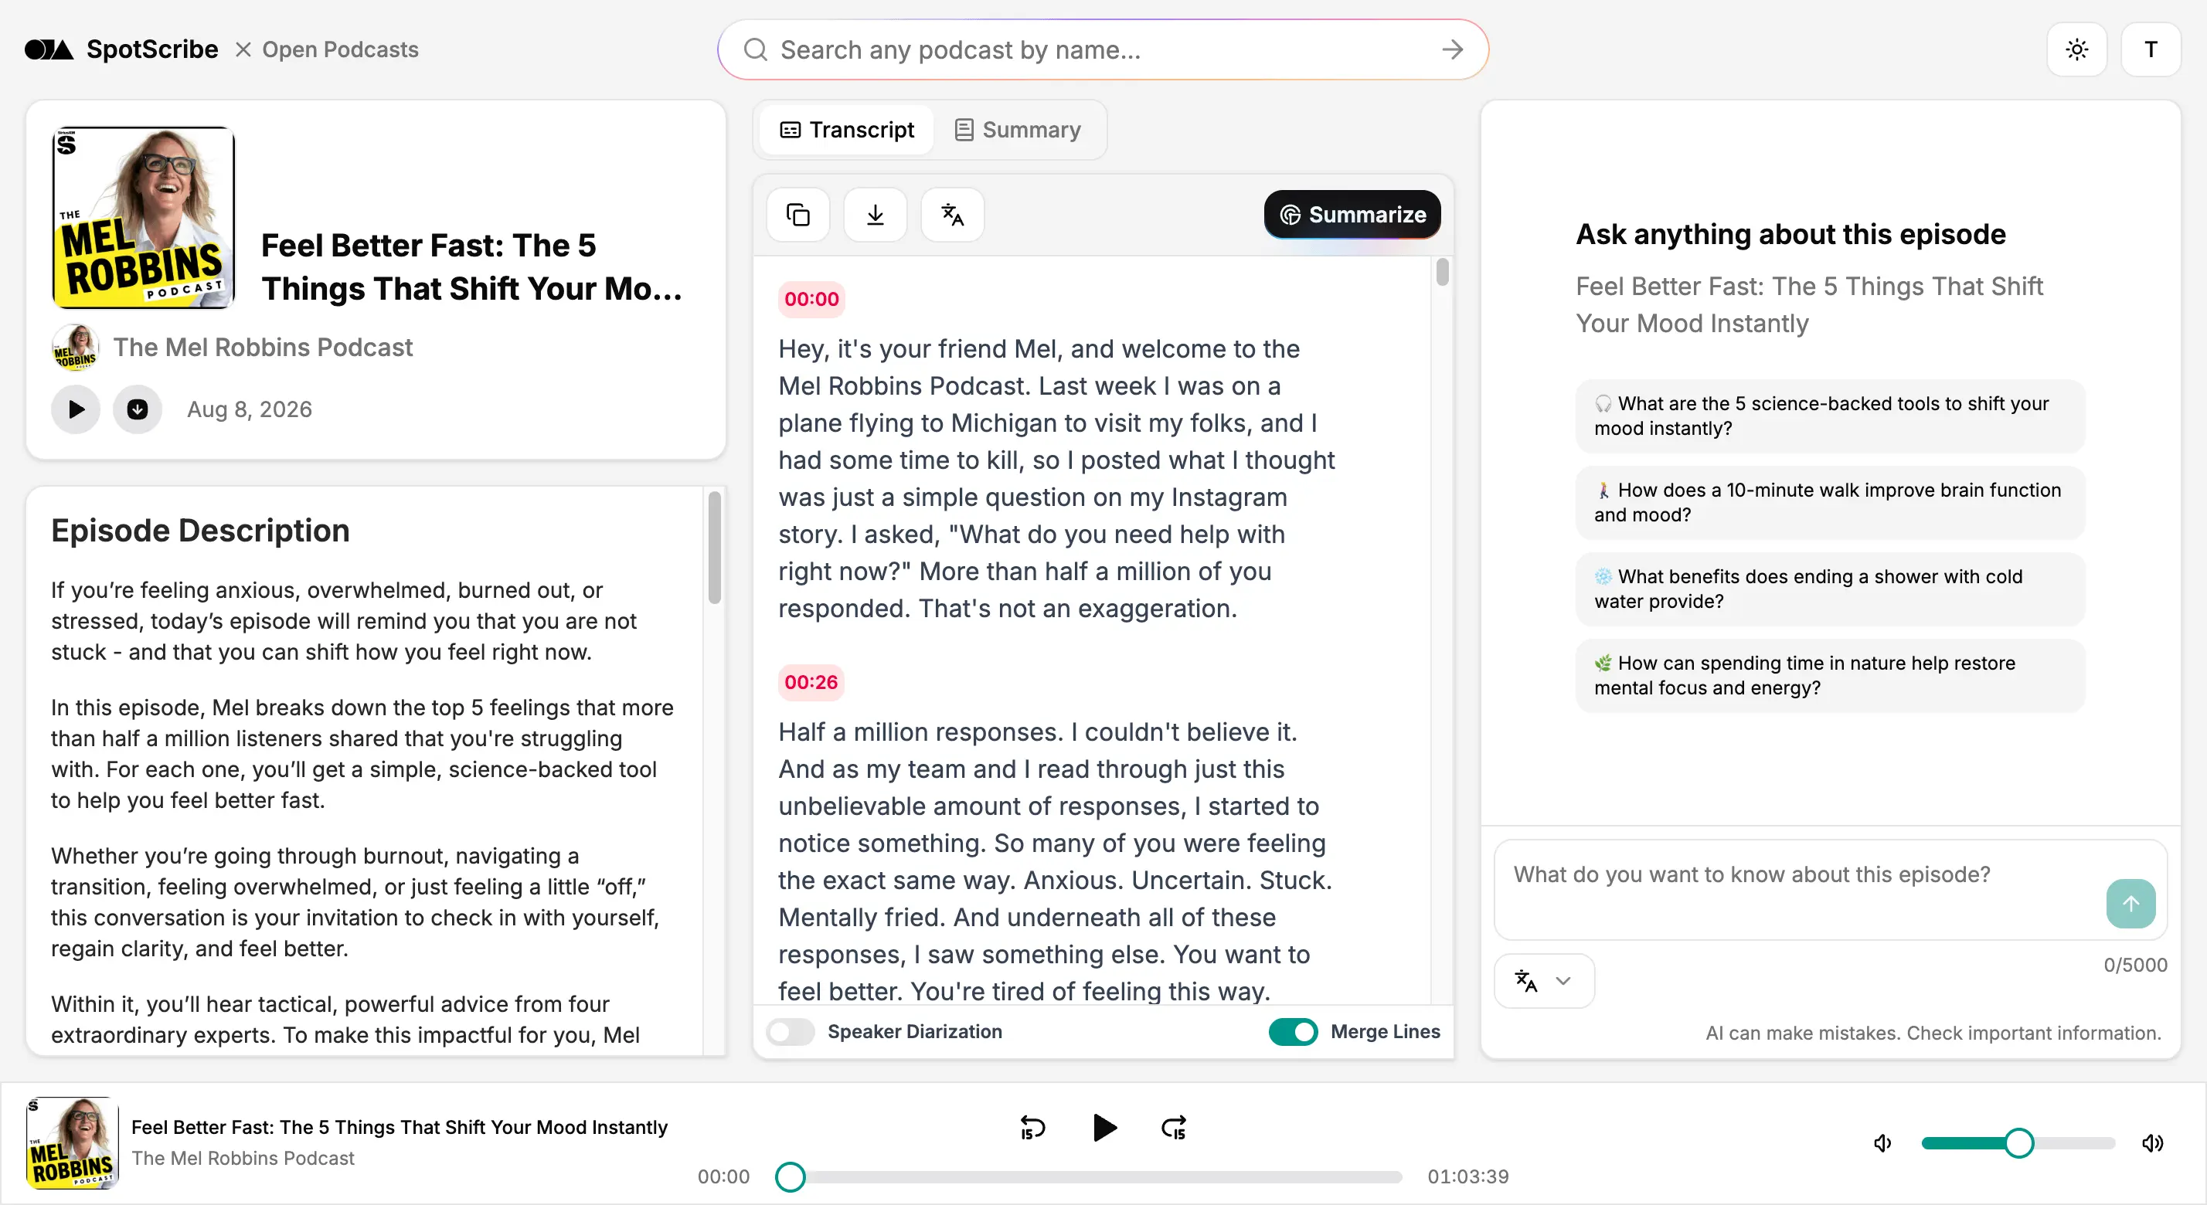2207x1205 pixels.
Task: Click the low volume speaker icon
Action: coord(1882,1142)
